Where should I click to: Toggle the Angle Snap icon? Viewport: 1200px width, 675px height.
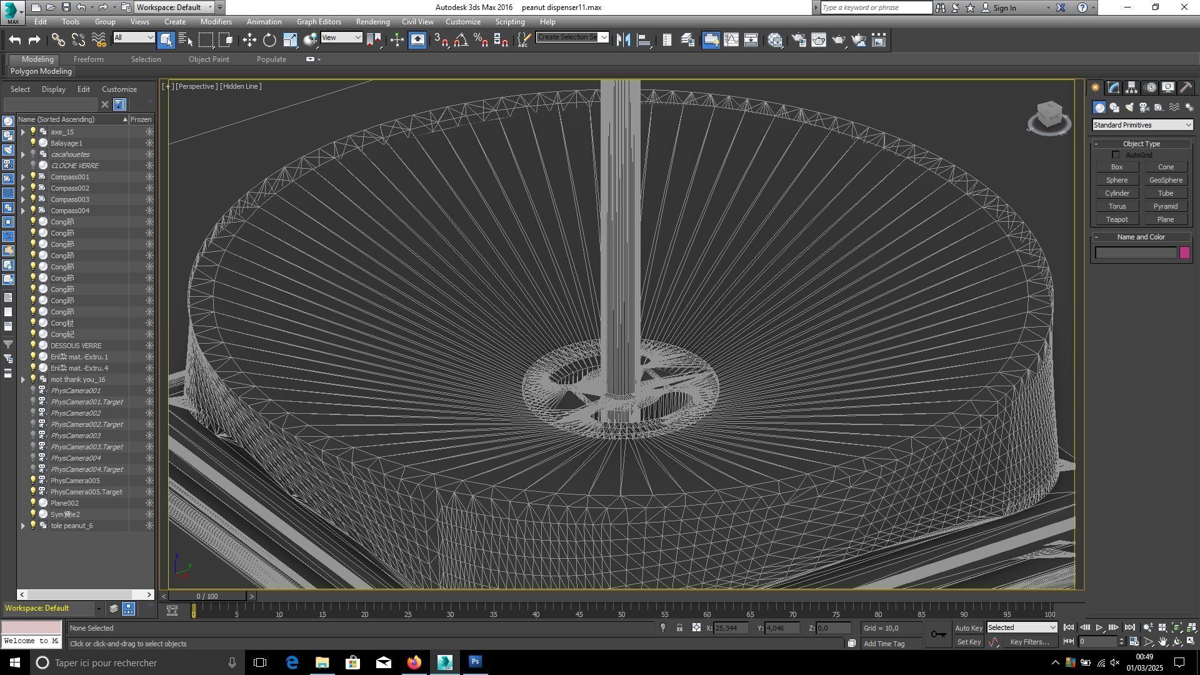point(461,41)
